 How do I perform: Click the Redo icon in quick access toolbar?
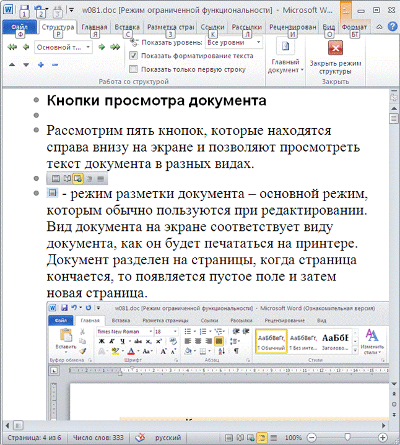pos(58,9)
